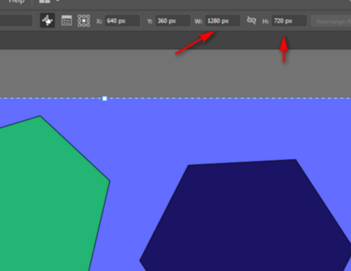
Task: Toggle the link between width and height
Action: point(251,20)
